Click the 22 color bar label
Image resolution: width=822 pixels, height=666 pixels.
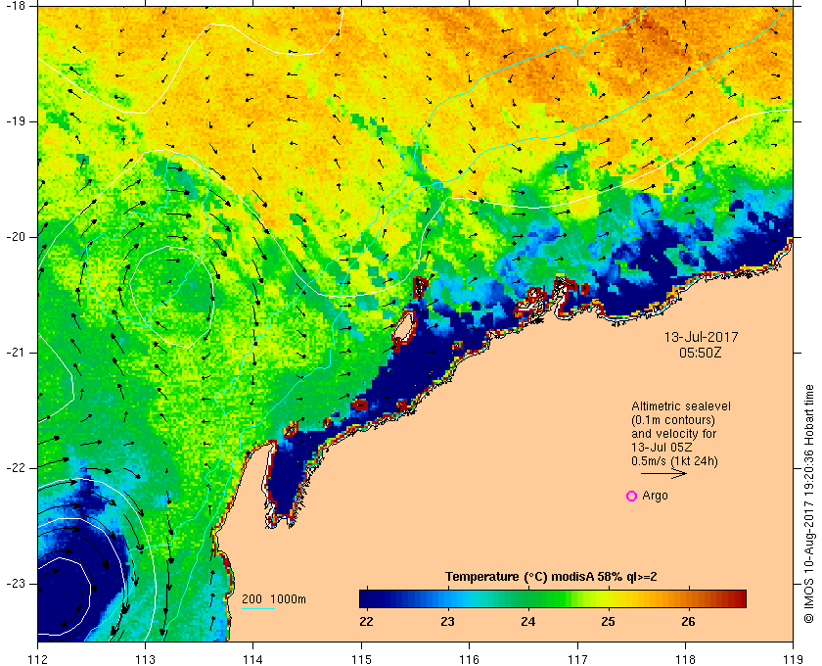click(x=366, y=622)
